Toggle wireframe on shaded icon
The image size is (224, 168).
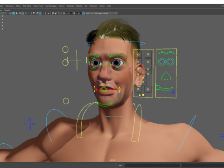click(x=20, y=13)
